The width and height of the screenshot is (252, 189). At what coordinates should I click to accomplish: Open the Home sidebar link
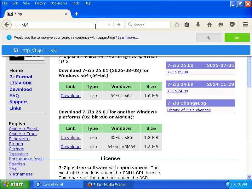point(16,70)
